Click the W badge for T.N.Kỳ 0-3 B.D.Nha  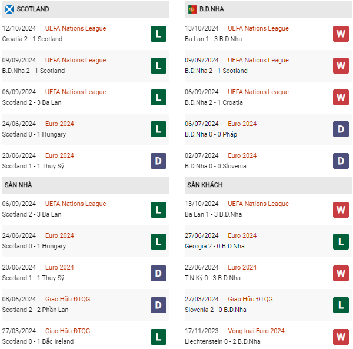coord(341,273)
